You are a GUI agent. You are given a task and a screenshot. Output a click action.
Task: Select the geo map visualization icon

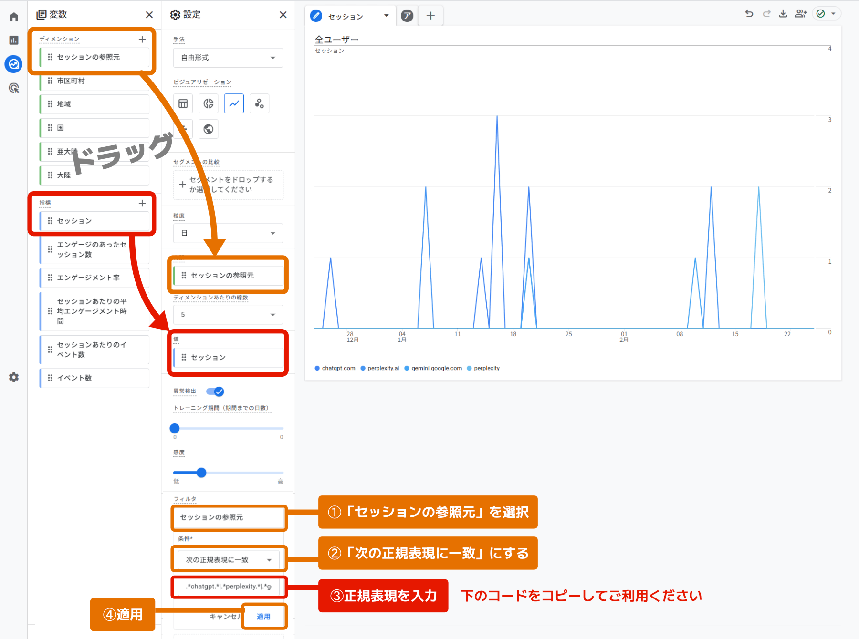pyautogui.click(x=209, y=129)
